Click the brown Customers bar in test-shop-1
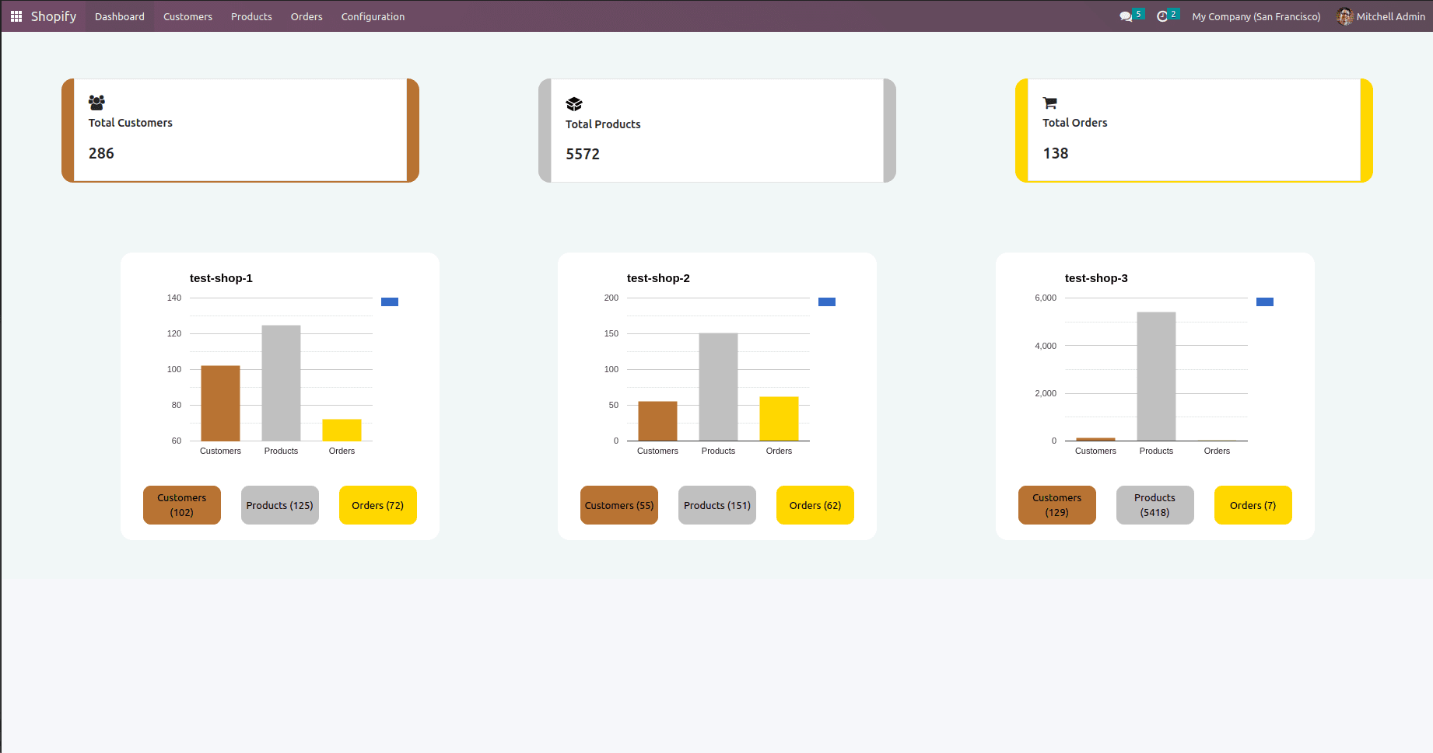The image size is (1433, 753). (220, 403)
